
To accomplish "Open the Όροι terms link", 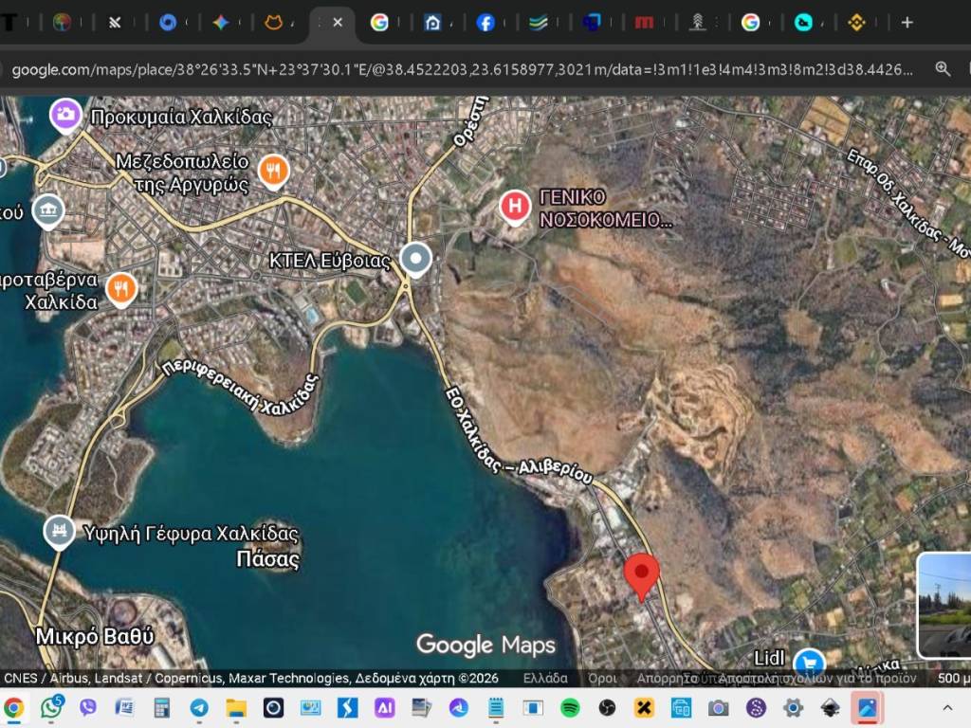I will (602, 678).
